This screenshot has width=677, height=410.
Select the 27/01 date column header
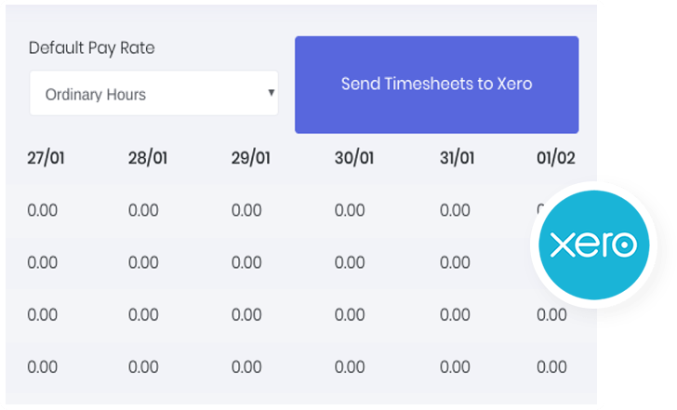[46, 158]
